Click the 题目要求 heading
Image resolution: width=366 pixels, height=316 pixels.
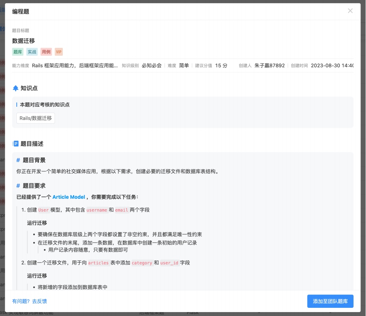click(x=34, y=186)
